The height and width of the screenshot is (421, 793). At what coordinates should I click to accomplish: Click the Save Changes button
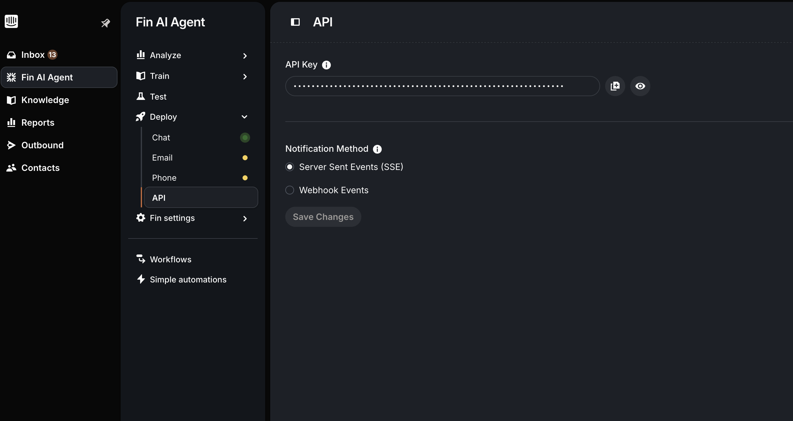[x=323, y=217]
